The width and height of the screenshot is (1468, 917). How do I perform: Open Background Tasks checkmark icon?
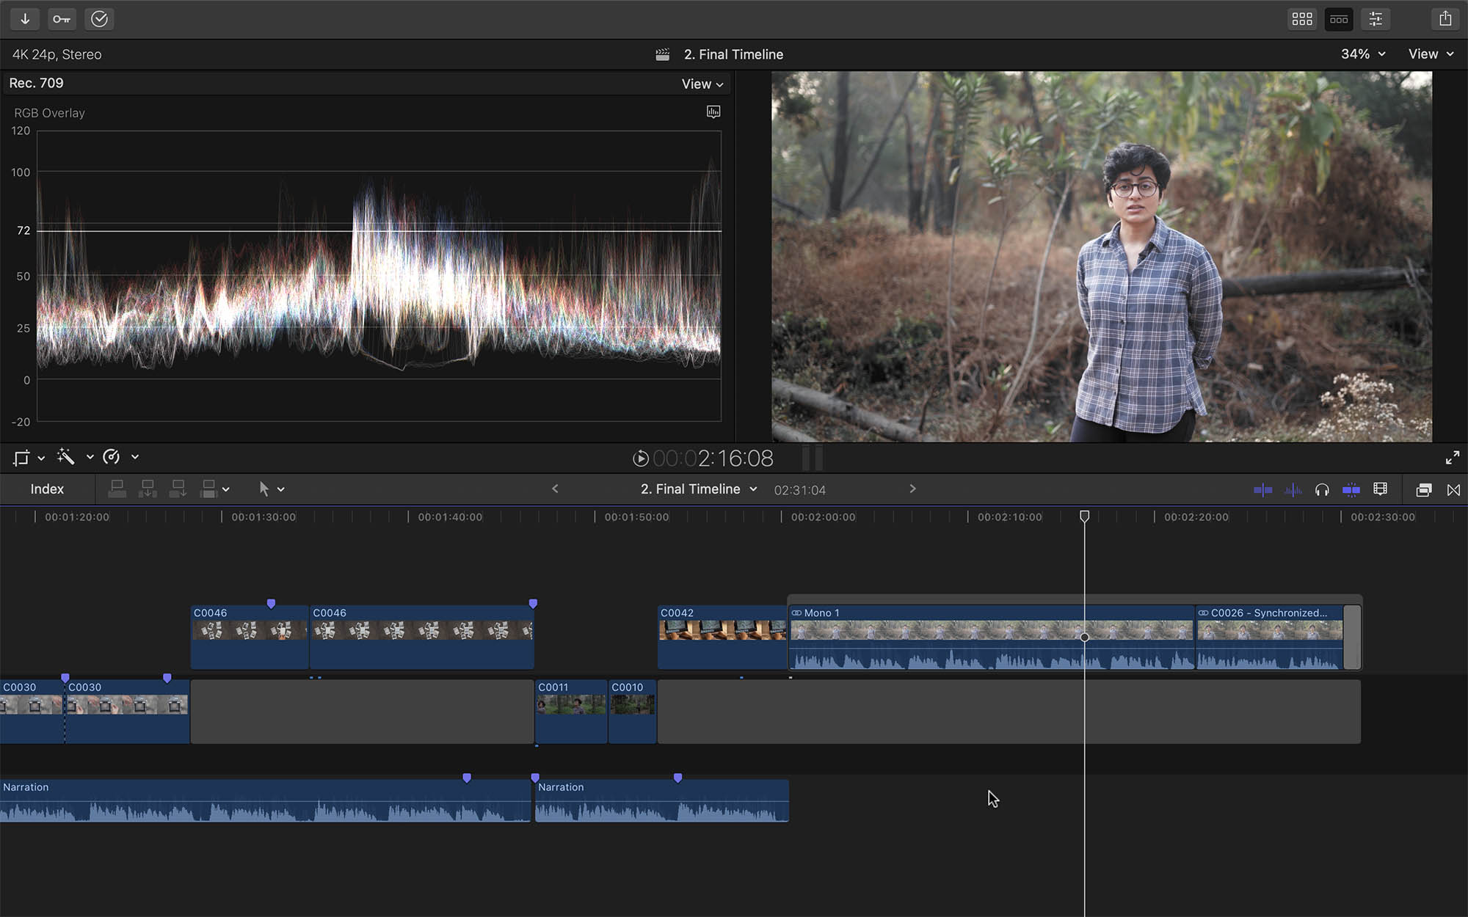click(x=99, y=19)
